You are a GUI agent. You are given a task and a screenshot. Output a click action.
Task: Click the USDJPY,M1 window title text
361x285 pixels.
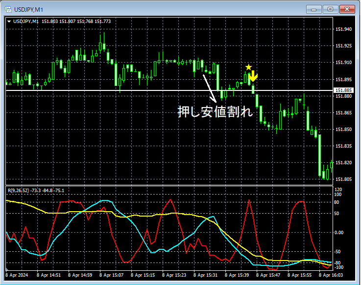pos(28,10)
